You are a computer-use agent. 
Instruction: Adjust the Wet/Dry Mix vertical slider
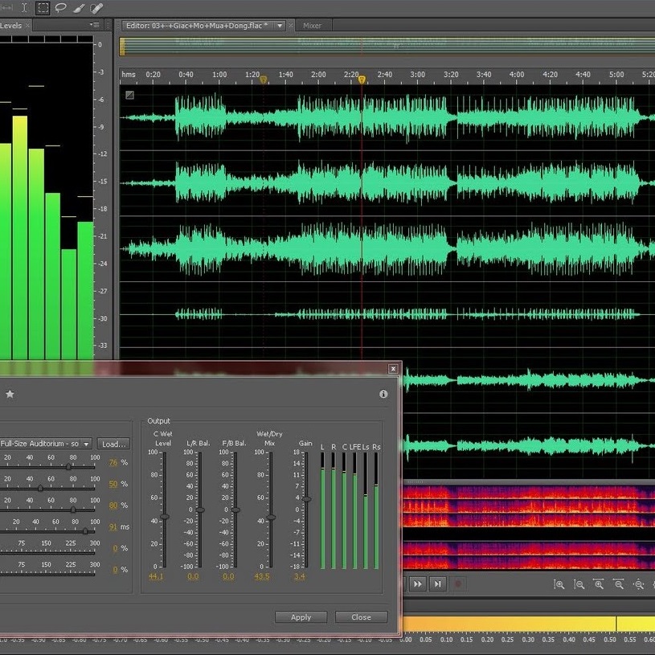click(x=271, y=517)
